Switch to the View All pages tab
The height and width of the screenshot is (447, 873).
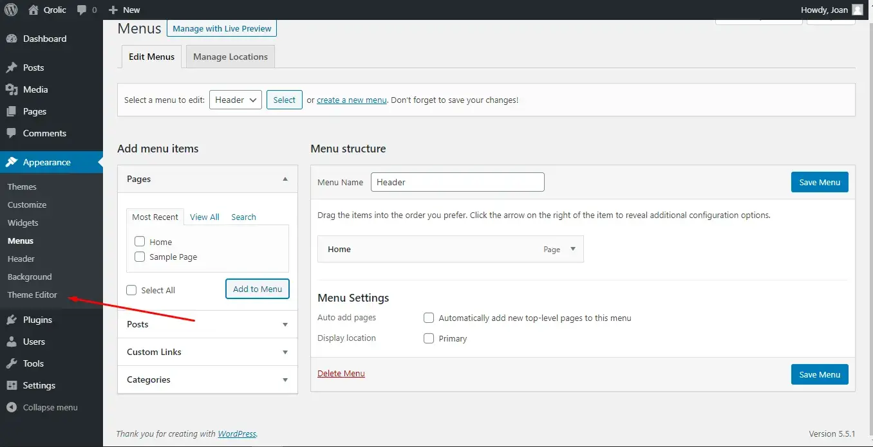pos(205,217)
